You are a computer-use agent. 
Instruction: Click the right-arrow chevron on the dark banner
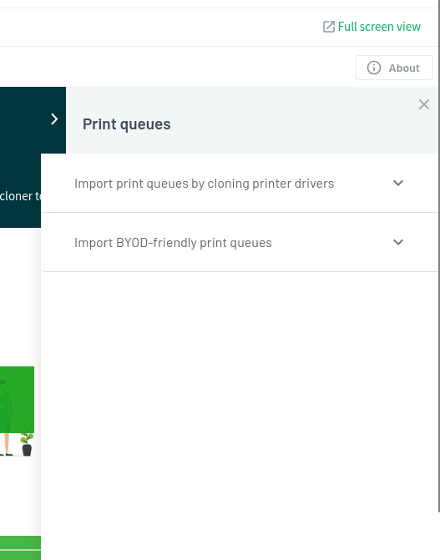click(54, 119)
